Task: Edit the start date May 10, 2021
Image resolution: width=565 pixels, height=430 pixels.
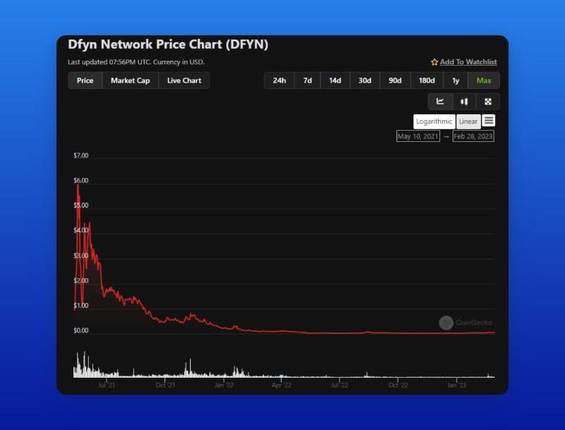Action: tap(418, 136)
